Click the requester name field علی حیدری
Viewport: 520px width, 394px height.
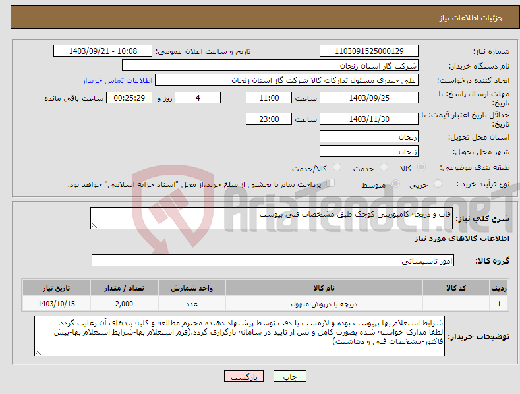tap(287, 80)
